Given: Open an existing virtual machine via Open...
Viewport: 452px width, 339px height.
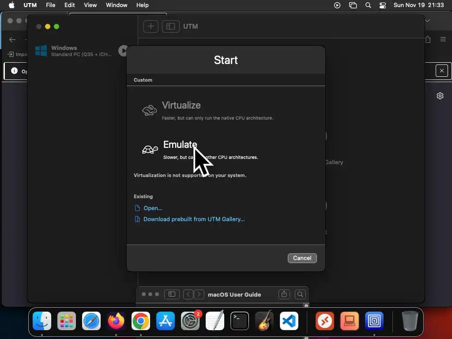Looking at the screenshot, I should [148, 208].
